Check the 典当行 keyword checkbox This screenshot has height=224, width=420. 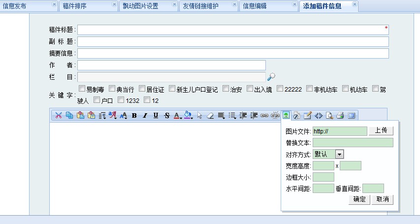click(x=112, y=89)
